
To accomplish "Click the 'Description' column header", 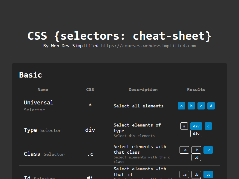I will [x=143, y=89].
